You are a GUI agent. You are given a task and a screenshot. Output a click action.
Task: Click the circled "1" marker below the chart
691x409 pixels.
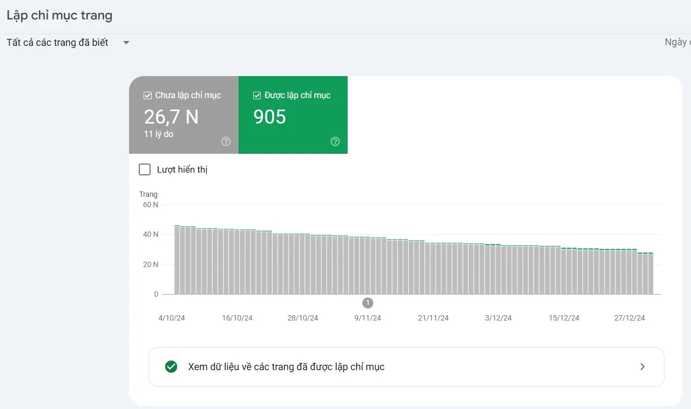368,303
